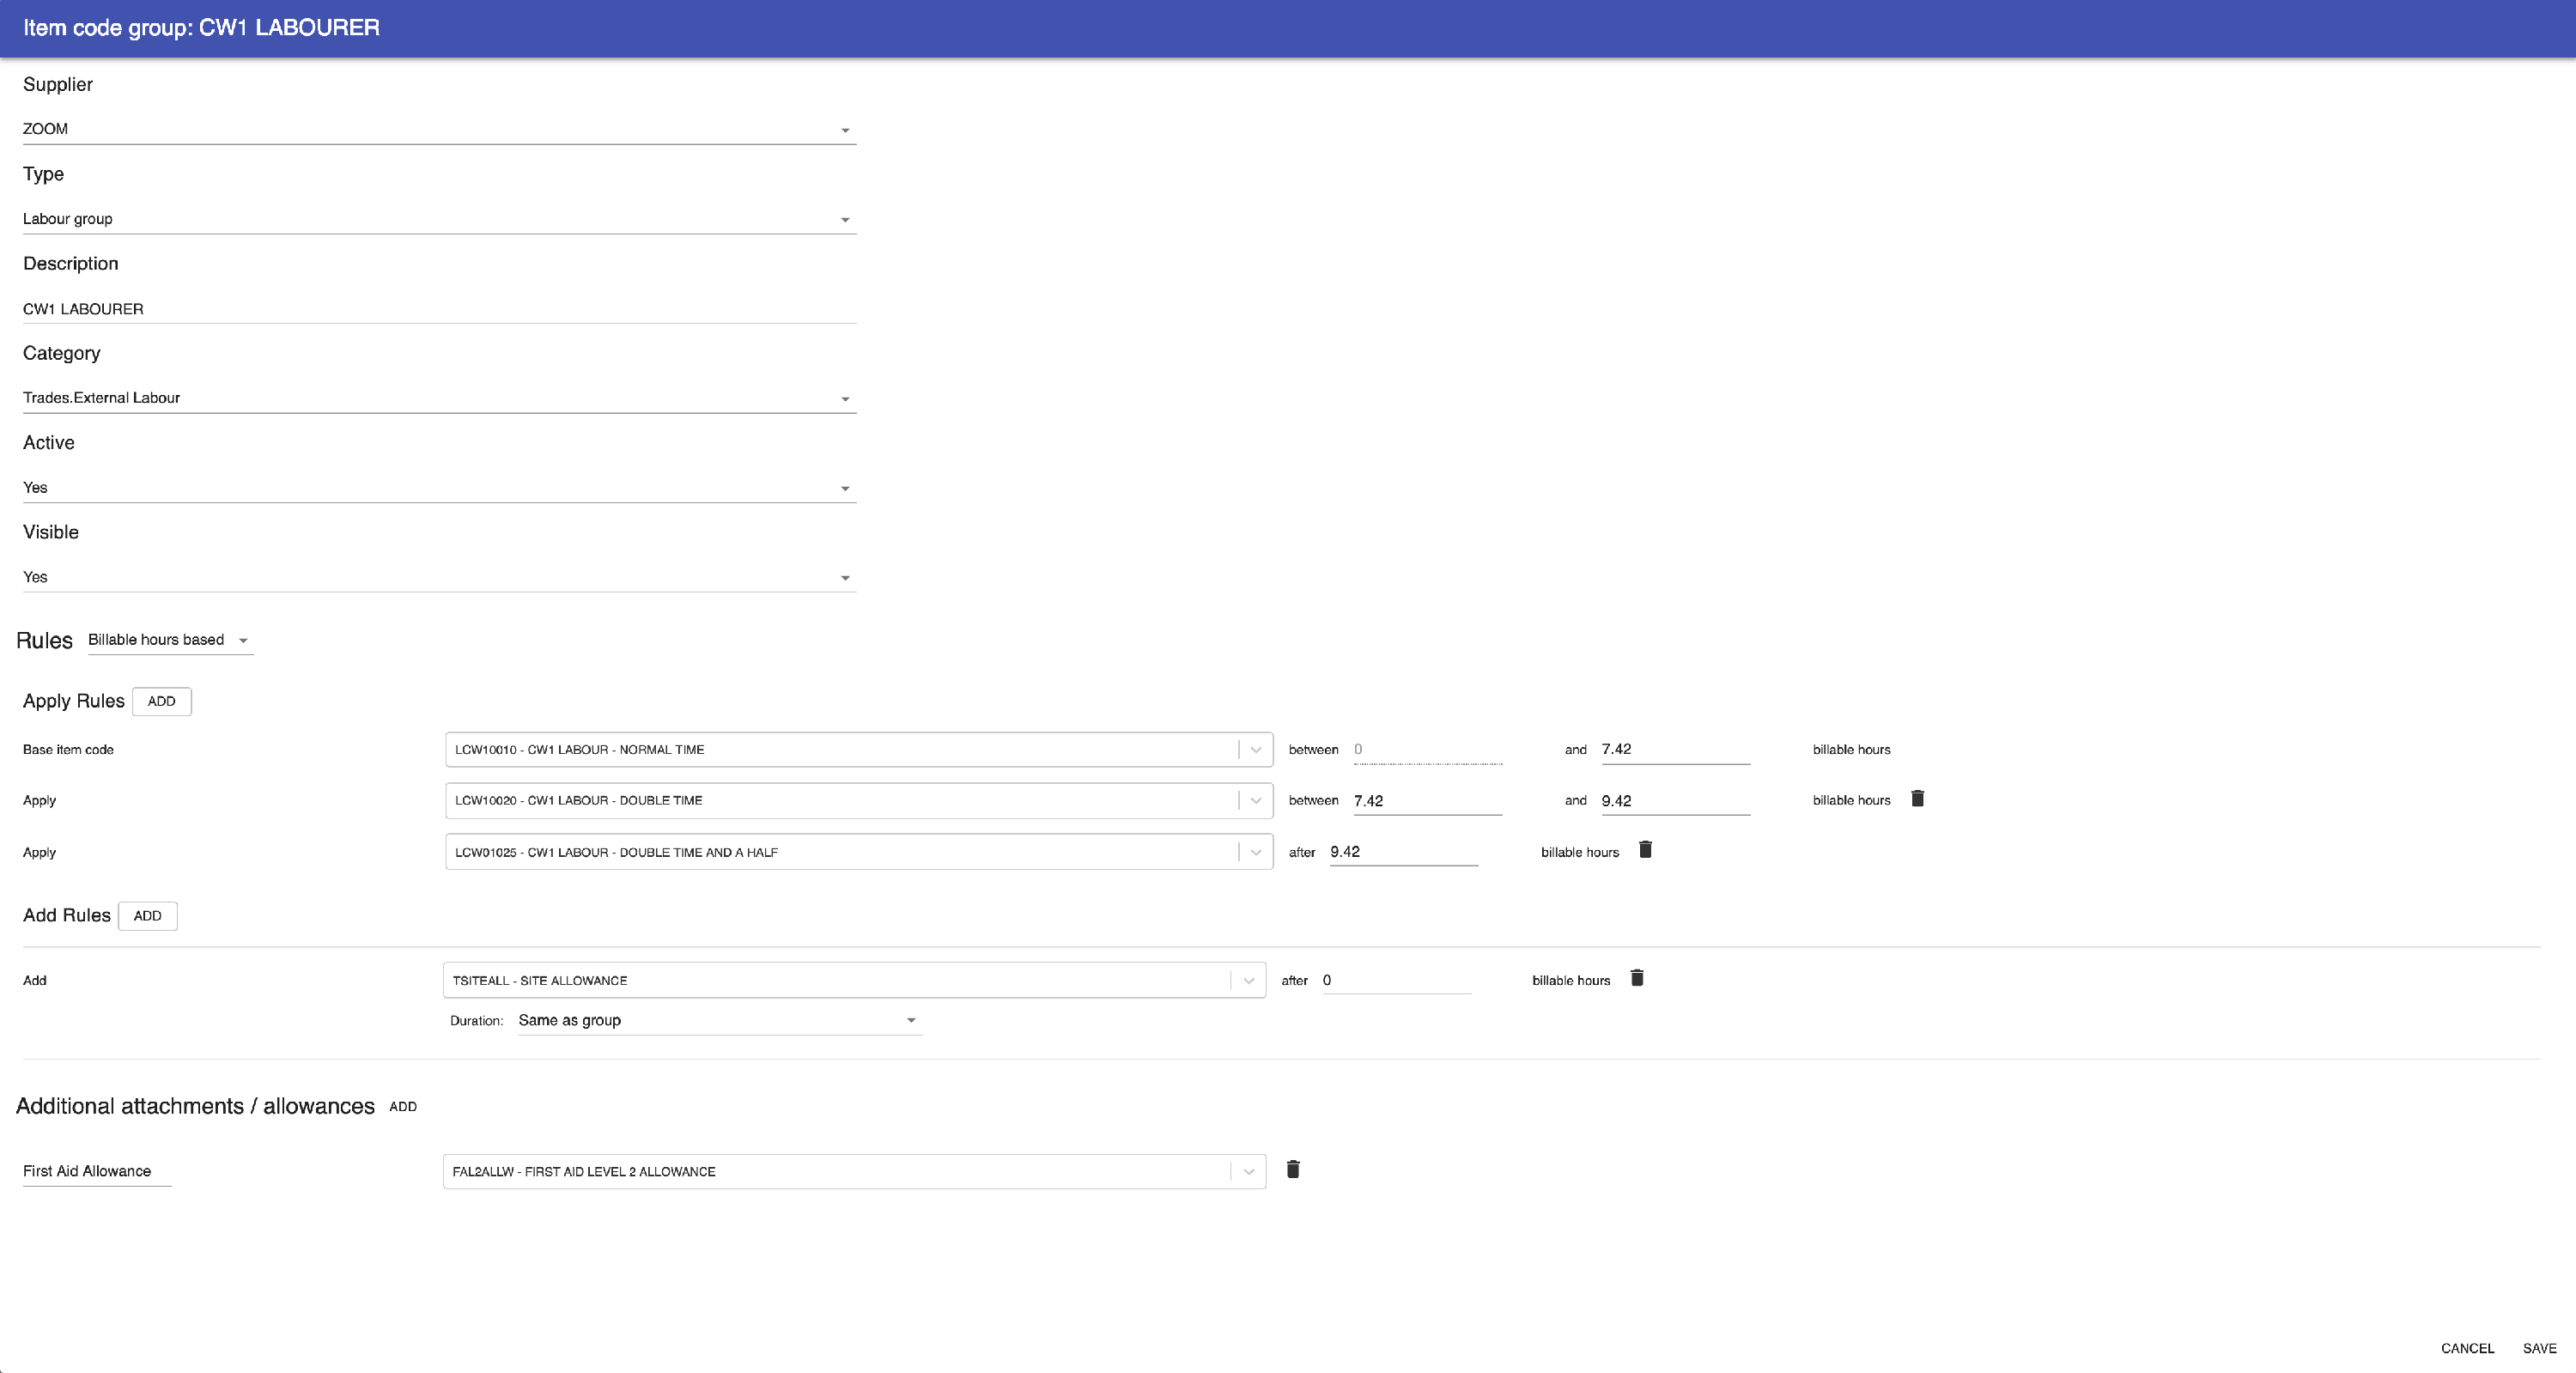Delete the SITE ALLOWANCE add rule
The image size is (2576, 1373).
point(1637,978)
